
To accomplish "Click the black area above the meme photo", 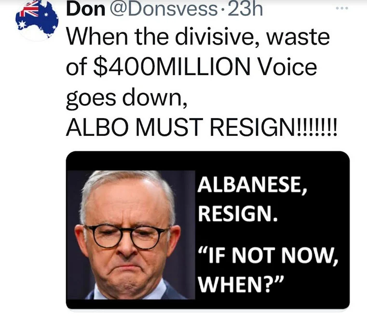I will coord(208,161).
